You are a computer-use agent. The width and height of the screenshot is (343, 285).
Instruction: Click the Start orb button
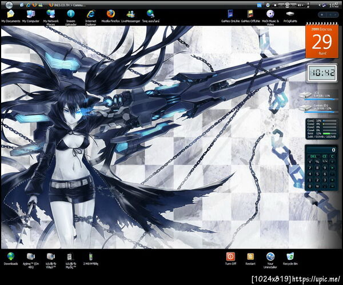click(x=9, y=5)
